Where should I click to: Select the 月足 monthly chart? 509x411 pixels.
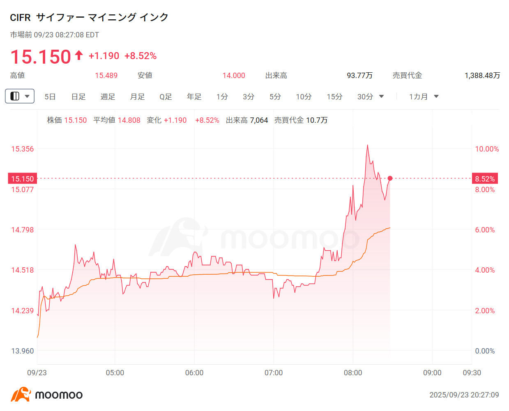point(137,96)
